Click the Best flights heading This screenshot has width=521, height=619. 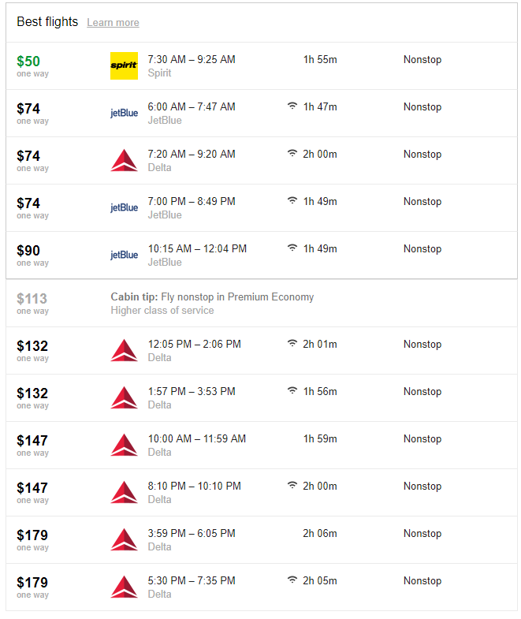(47, 22)
